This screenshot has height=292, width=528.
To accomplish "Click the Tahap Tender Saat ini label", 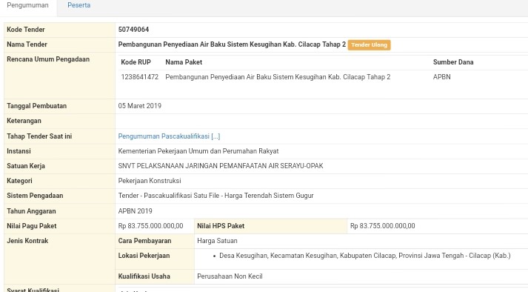I will click(x=39, y=136).
